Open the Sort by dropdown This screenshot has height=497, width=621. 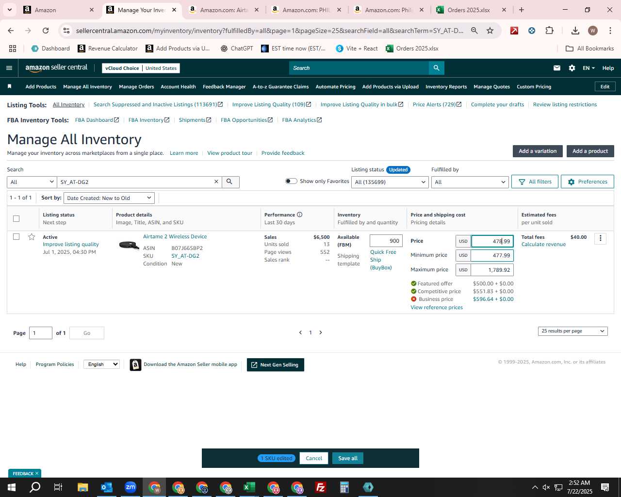pyautogui.click(x=109, y=198)
